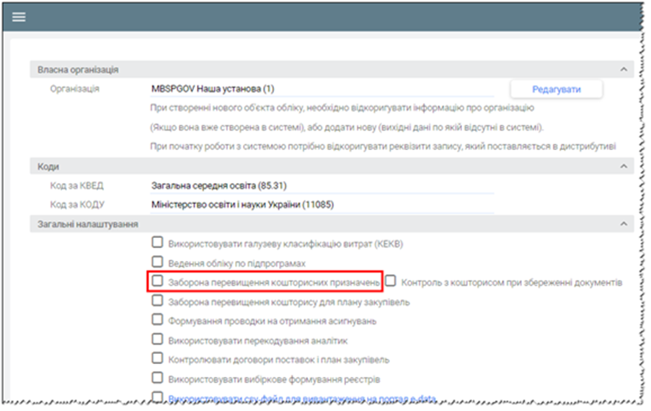Click the Редагувати button
This screenshot has width=651, height=411.
coord(556,89)
